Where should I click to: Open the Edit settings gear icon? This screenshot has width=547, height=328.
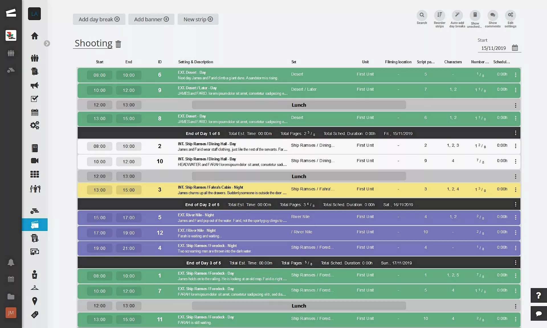[x=510, y=15]
